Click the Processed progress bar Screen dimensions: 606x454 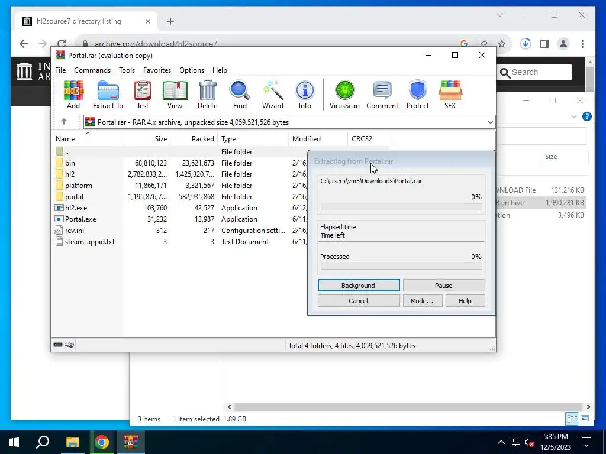(401, 265)
